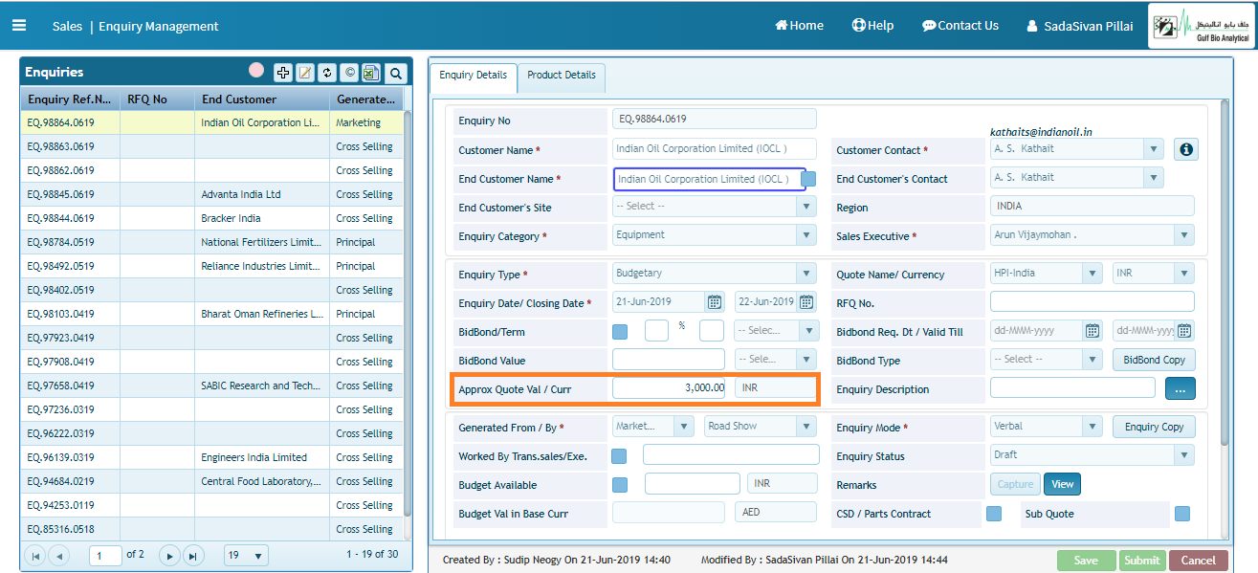Image resolution: width=1258 pixels, height=573 pixels.
Task: Open the Enquiry Mode dropdown
Action: 1092,427
